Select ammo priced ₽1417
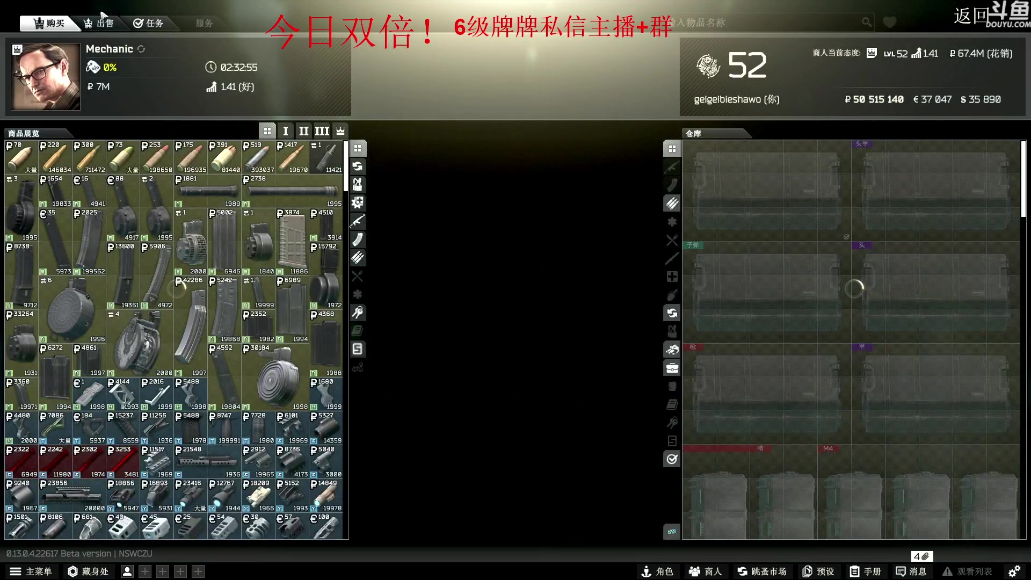The height and width of the screenshot is (580, 1031). click(292, 157)
